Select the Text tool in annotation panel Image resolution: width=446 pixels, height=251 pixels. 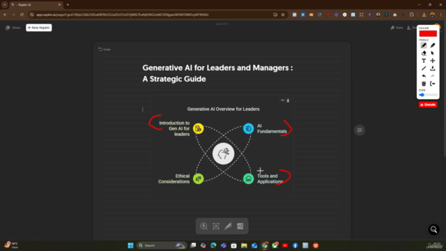tap(424, 61)
